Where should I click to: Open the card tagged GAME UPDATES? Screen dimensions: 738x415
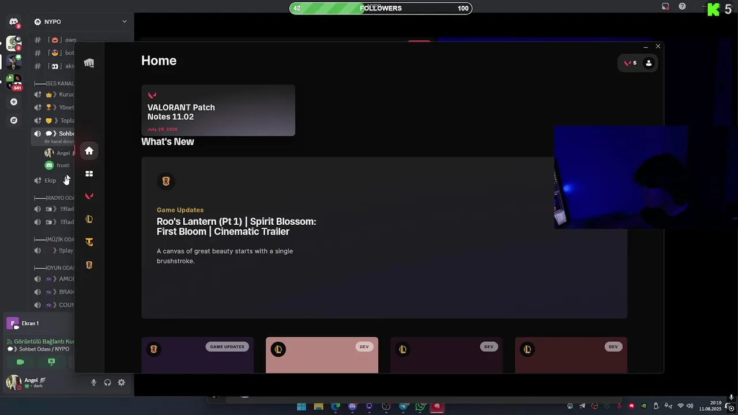(197, 354)
